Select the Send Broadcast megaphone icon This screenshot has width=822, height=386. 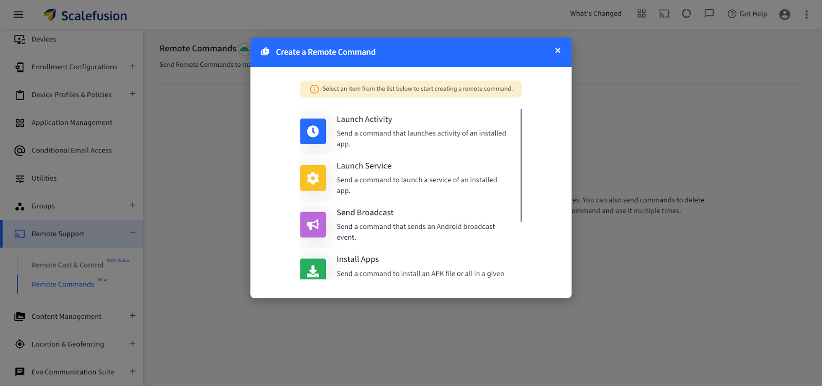[x=313, y=225]
